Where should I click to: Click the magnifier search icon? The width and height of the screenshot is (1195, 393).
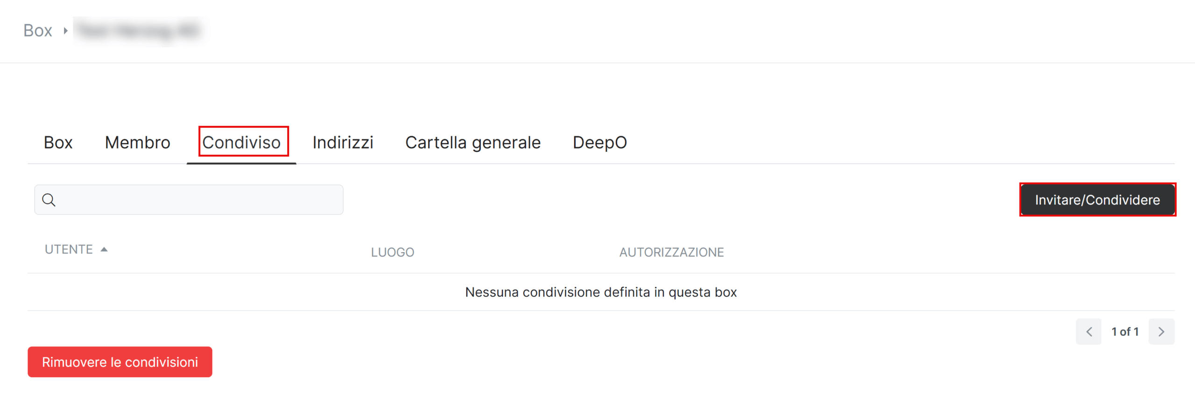49,200
